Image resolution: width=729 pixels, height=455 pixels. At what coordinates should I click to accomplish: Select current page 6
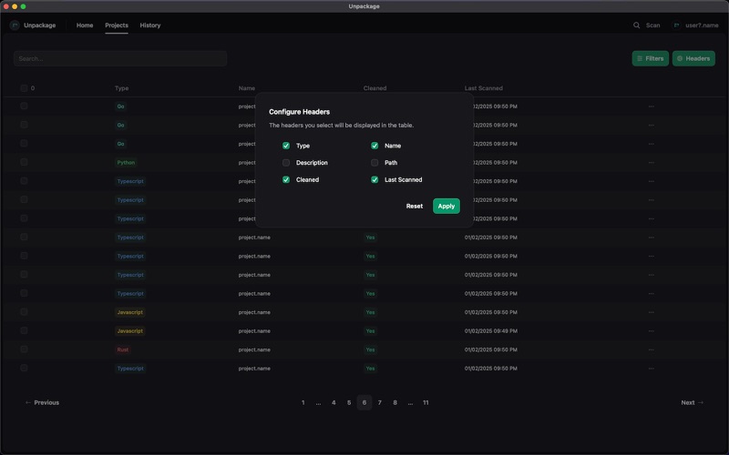364,402
